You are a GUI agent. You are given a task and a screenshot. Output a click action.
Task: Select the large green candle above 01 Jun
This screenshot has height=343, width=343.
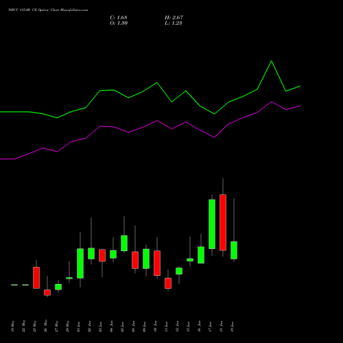(80, 263)
